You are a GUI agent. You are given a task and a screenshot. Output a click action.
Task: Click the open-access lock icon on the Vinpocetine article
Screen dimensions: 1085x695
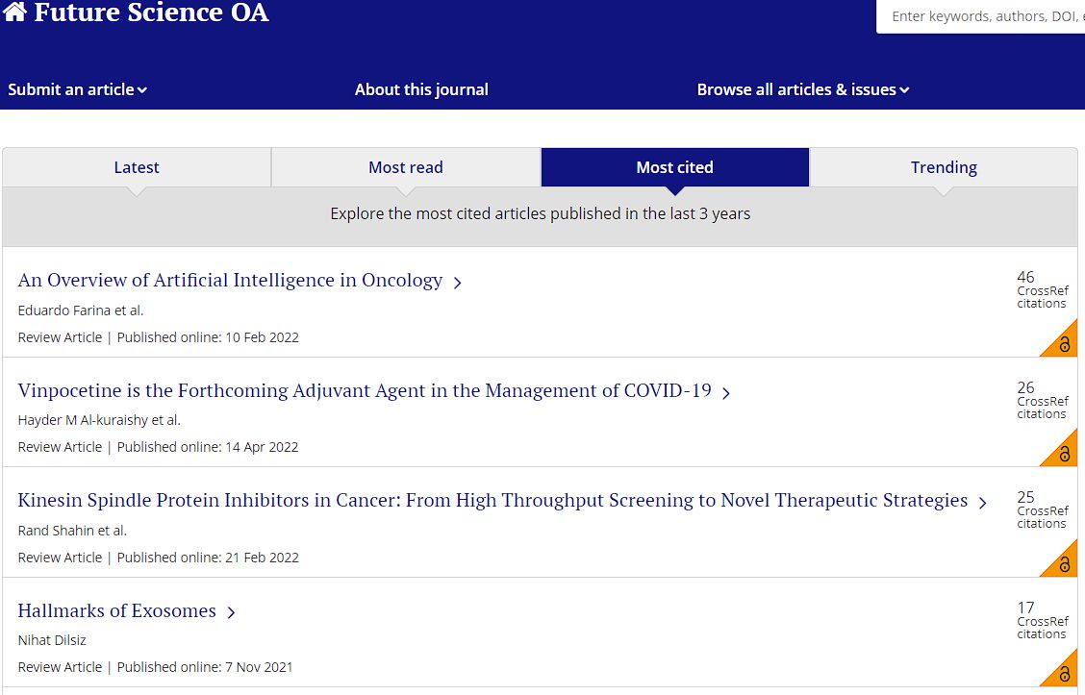1064,453
